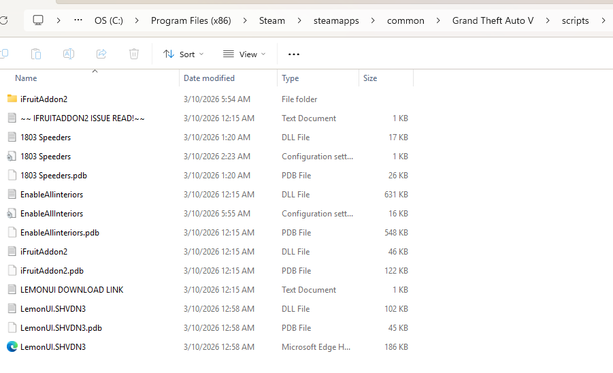Go to Steam breadcrumb folder

point(272,20)
